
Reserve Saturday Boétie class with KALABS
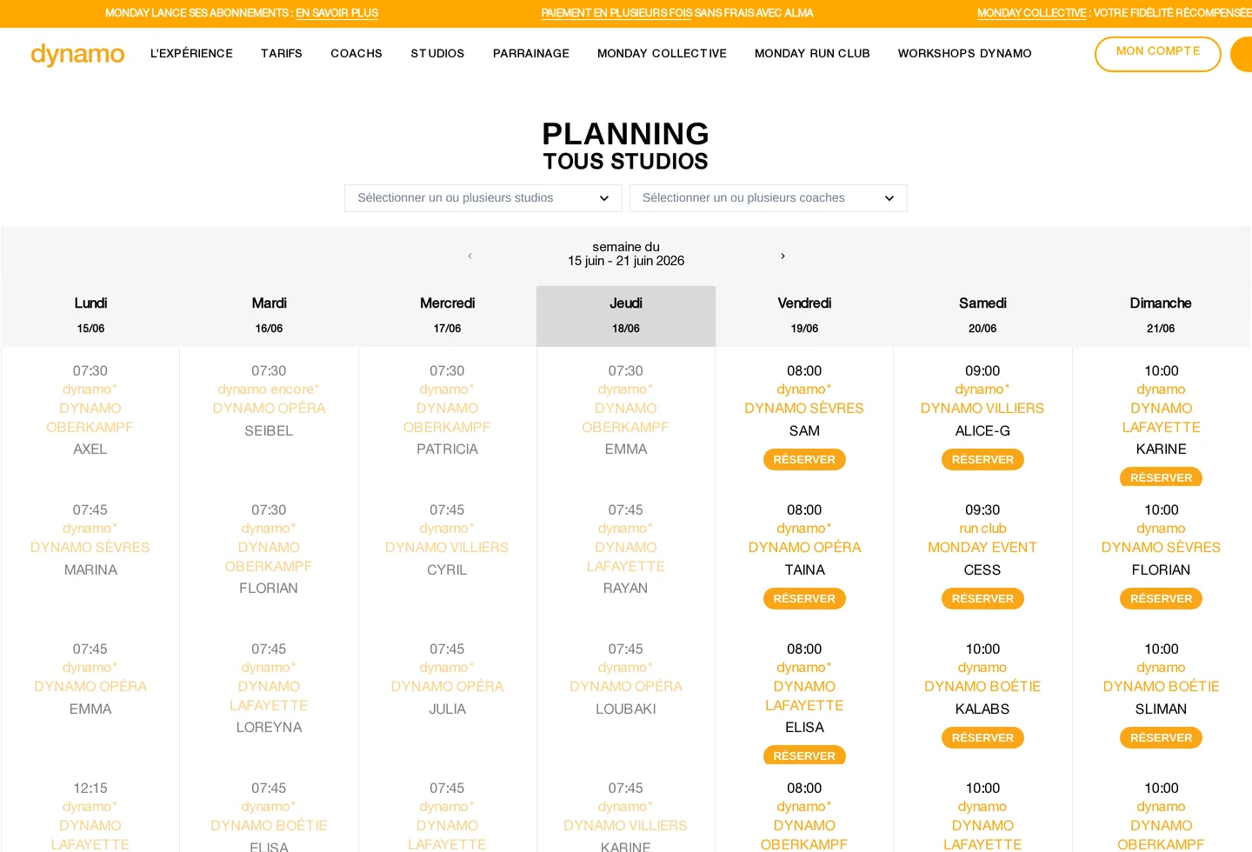tap(982, 738)
